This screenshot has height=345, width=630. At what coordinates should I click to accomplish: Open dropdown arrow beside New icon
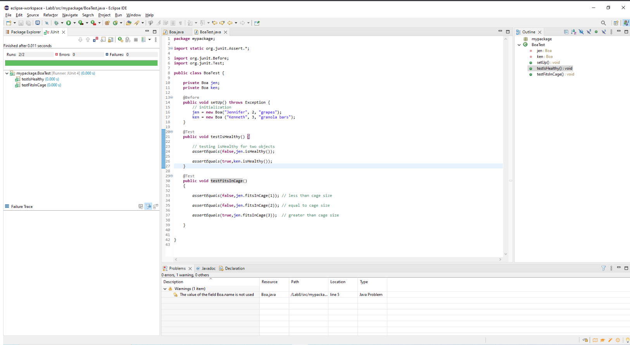pos(15,23)
